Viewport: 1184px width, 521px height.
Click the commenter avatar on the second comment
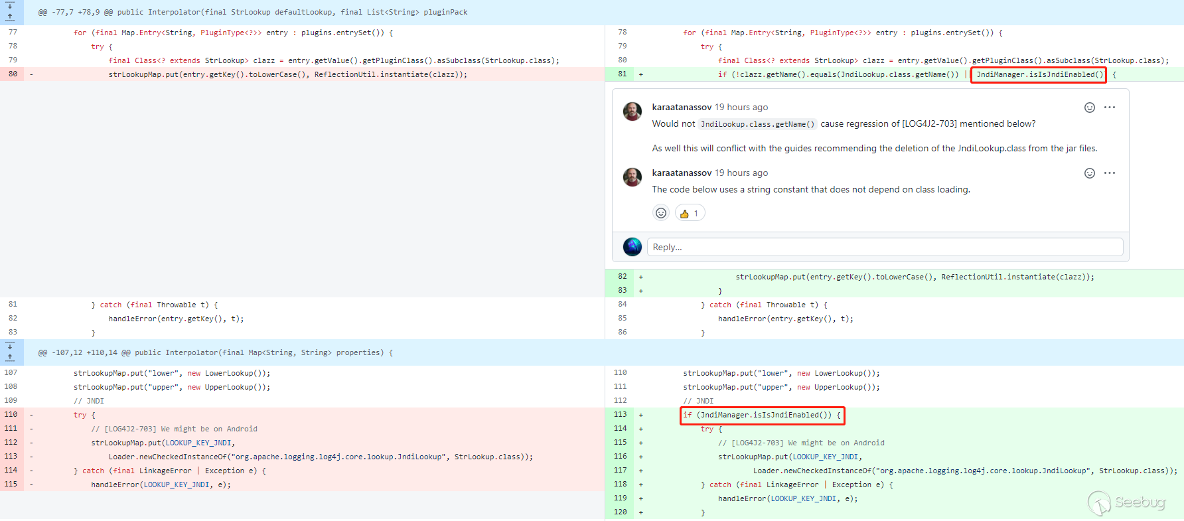coord(632,177)
